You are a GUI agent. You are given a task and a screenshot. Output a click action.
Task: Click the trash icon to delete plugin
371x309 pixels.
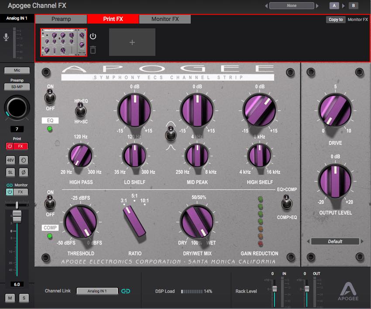(93, 50)
